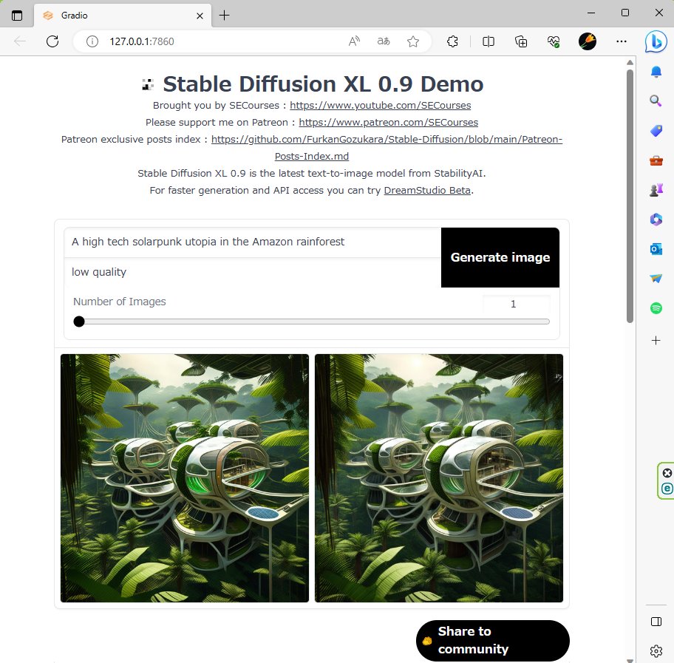This screenshot has height=663, width=674.
Task: Open Browser essentials from the toolbar
Action: (553, 41)
